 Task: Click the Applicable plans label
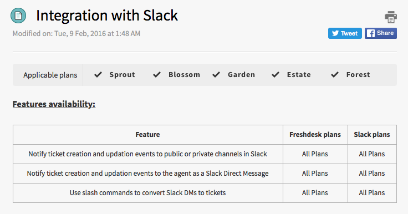click(x=50, y=75)
